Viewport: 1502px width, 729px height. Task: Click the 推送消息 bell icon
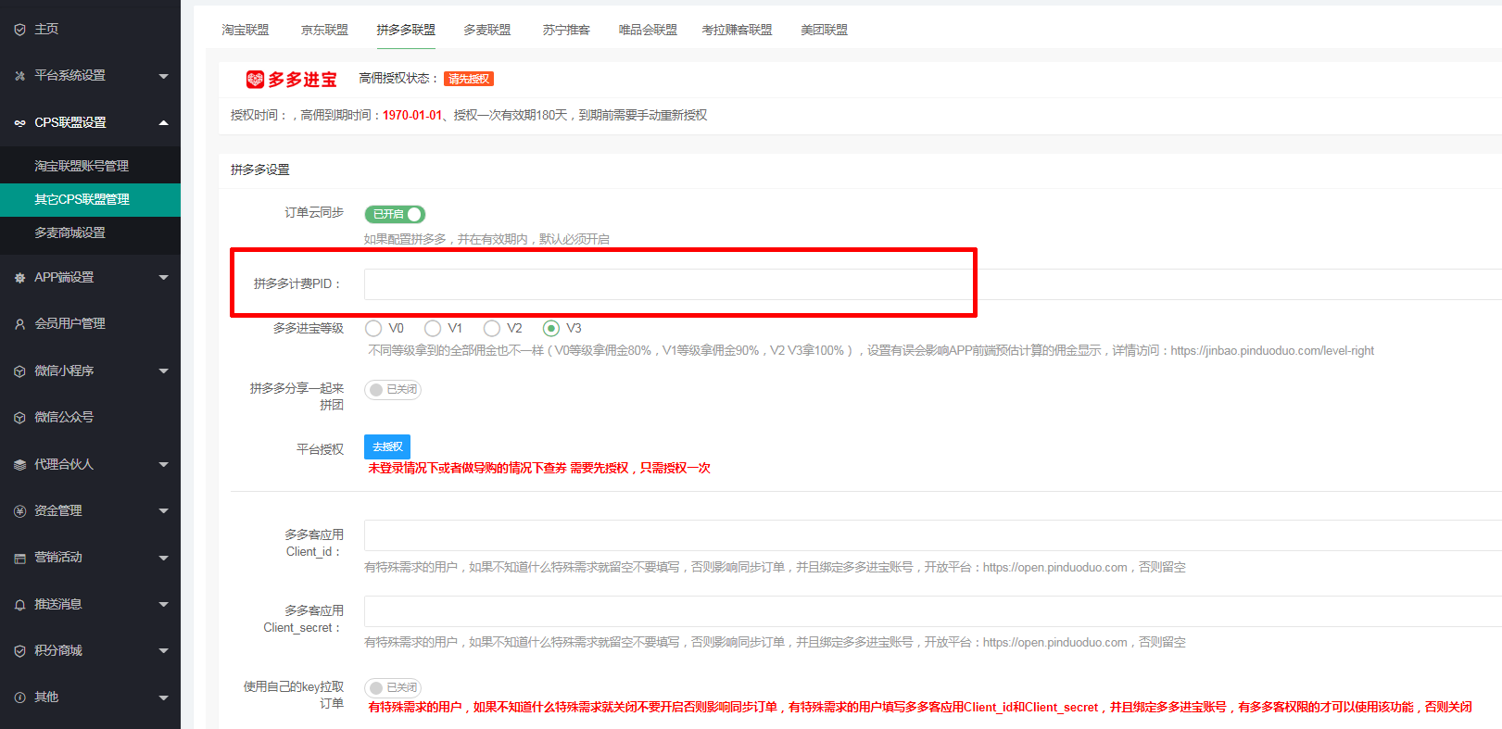19,605
